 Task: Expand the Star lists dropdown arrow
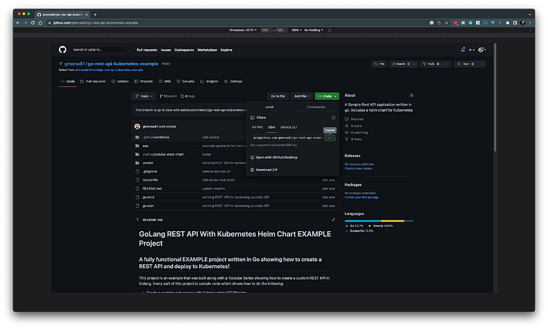[482, 64]
